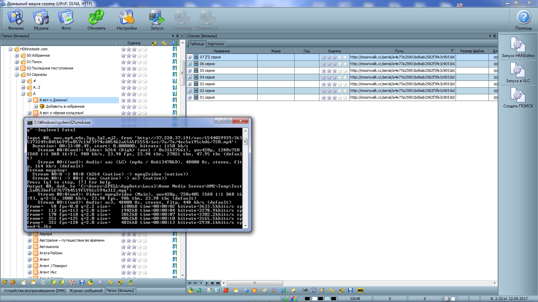Open the Журнал сообщений tab
This screenshot has height=302, width=538.
(x=86, y=291)
